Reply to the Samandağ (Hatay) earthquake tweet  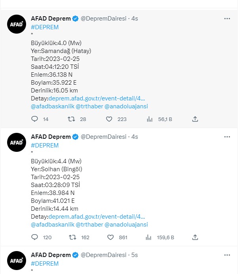point(34,119)
